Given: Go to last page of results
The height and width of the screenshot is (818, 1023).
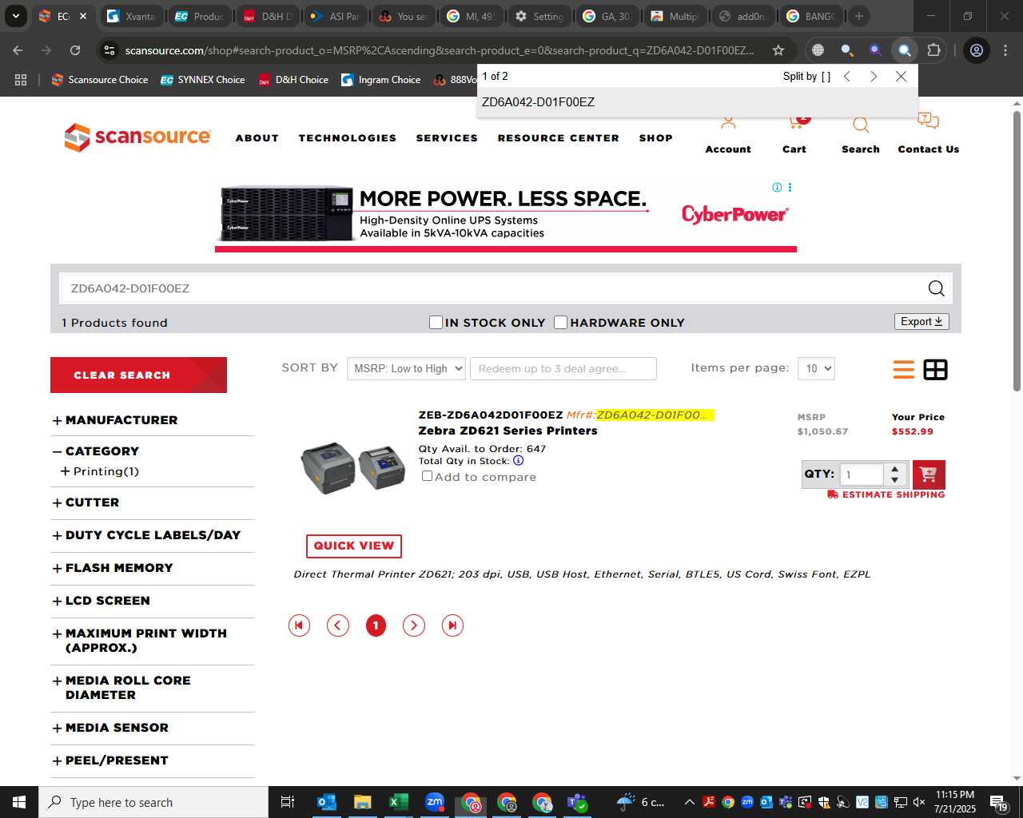Looking at the screenshot, I should [x=452, y=625].
